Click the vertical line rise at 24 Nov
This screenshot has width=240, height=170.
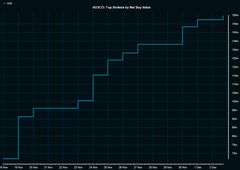point(93,87)
